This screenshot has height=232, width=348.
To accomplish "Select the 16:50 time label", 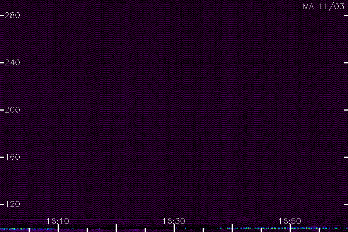I will (x=290, y=221).
